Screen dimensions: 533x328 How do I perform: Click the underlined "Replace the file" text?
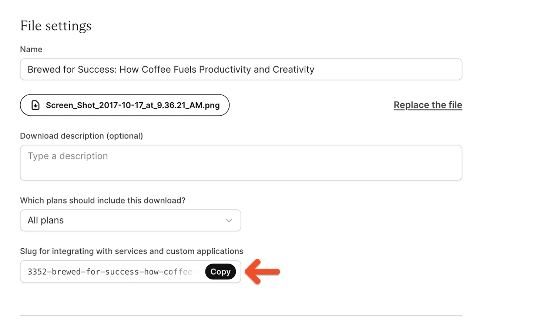pyautogui.click(x=428, y=105)
